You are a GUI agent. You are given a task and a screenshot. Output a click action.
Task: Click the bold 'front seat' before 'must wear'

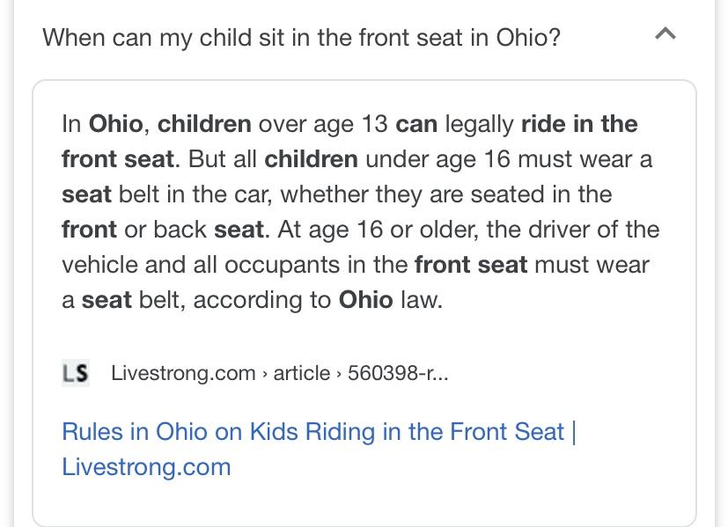click(471, 265)
